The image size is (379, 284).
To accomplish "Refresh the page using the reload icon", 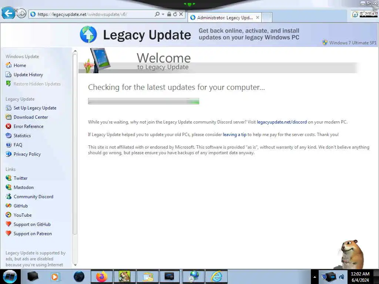I will 175,14.
